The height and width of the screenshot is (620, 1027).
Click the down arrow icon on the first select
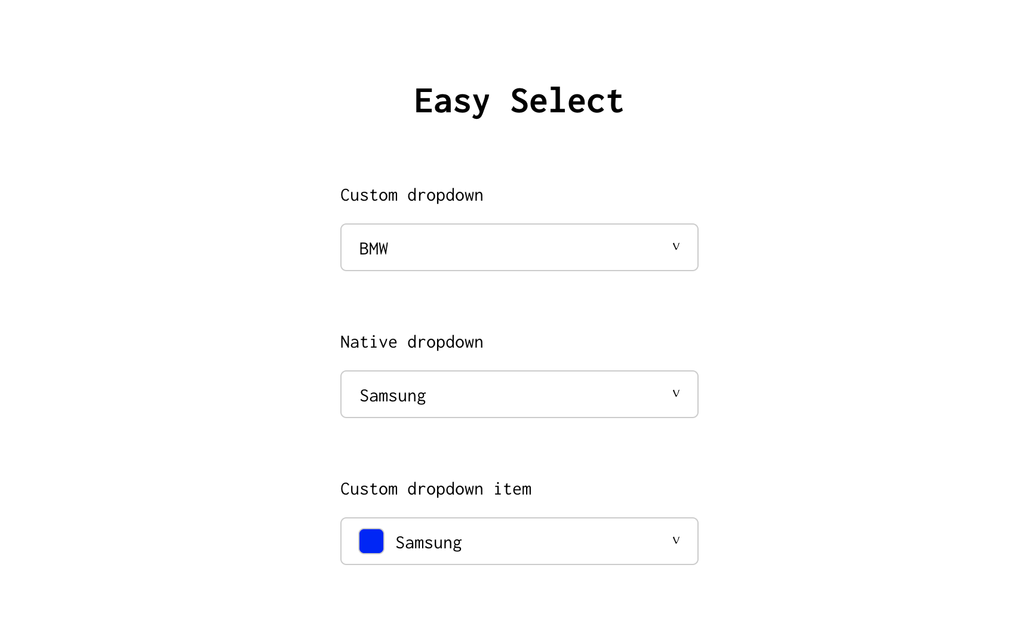(x=675, y=245)
